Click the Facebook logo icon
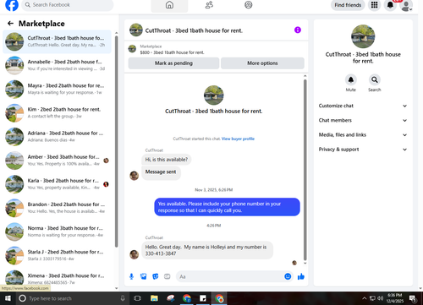 tap(12, 5)
